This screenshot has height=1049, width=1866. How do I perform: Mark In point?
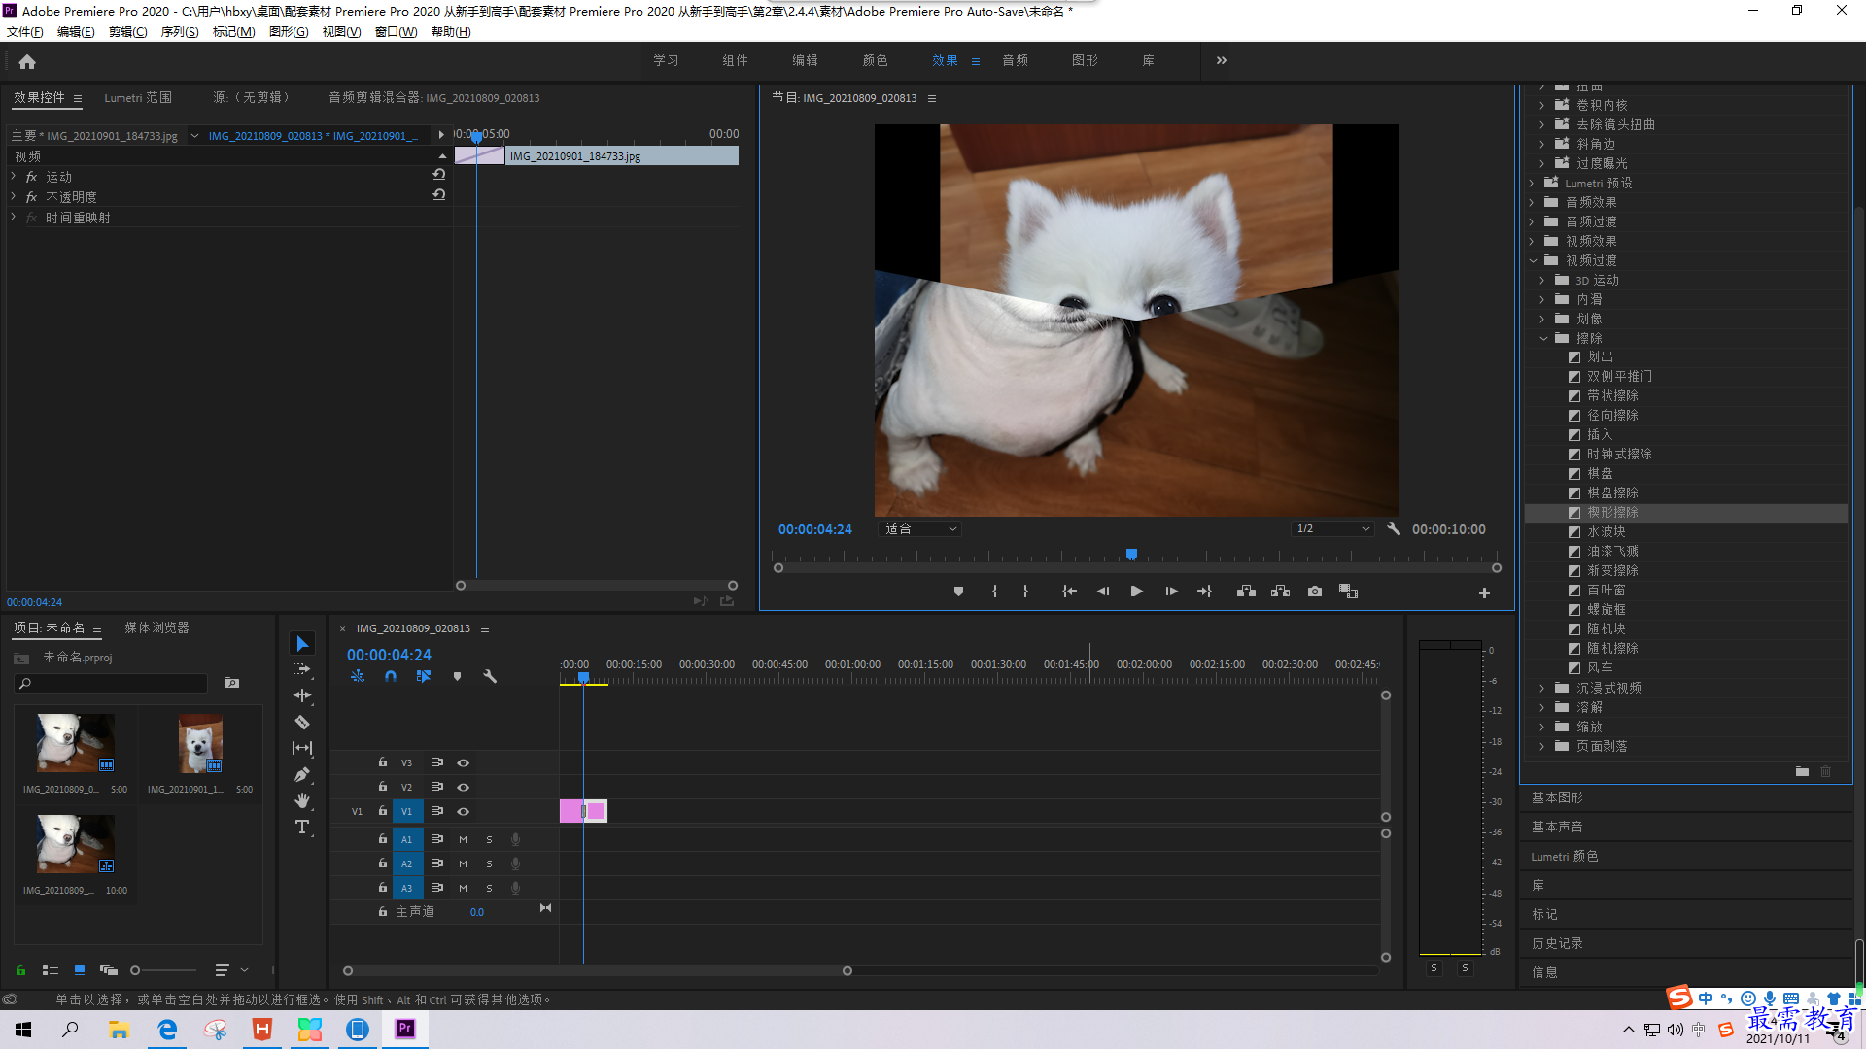click(x=994, y=592)
